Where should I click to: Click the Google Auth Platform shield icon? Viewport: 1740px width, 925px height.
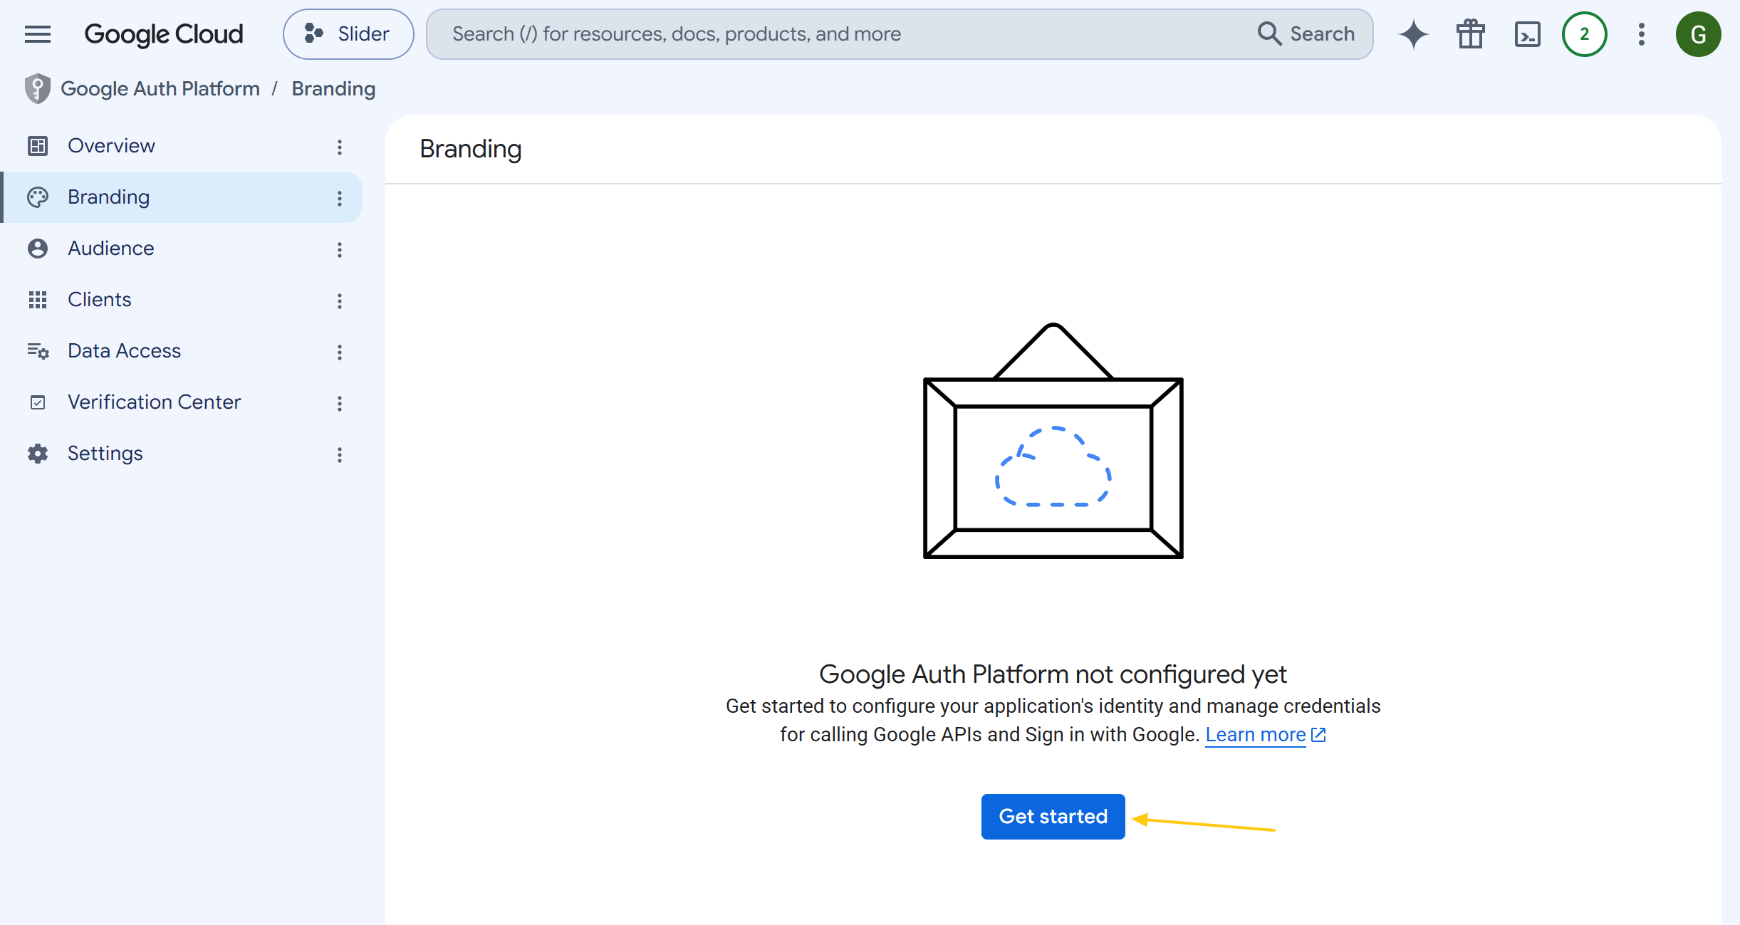tap(38, 89)
